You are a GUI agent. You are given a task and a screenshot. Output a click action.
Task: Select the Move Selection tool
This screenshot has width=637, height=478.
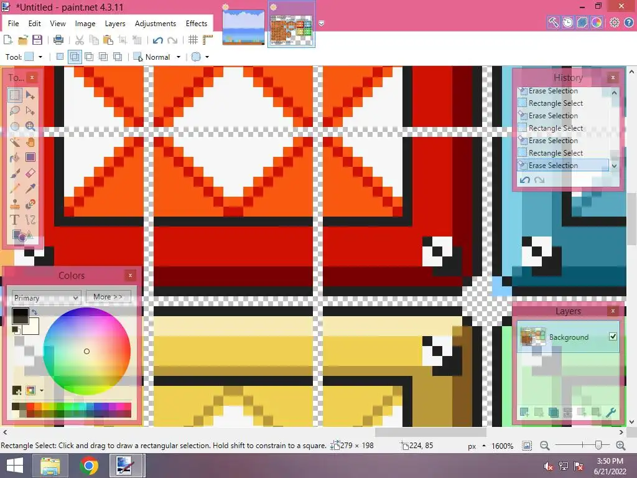[x=30, y=111]
